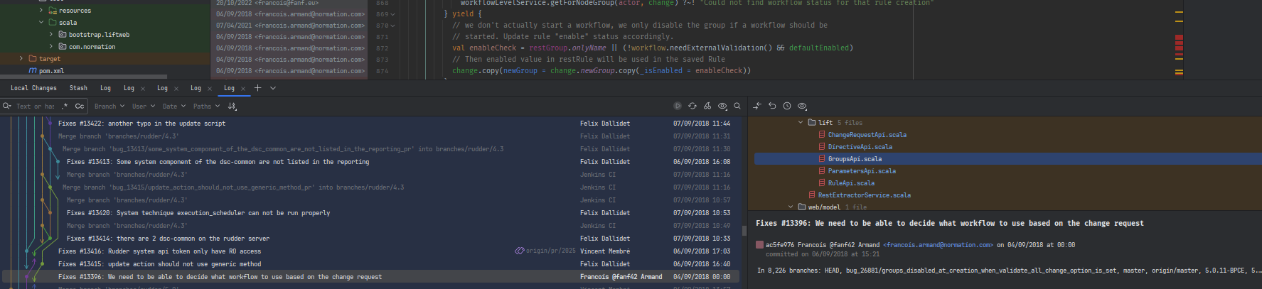Collapse the web/model folder in changes tree
1262x289 pixels.
click(x=791, y=207)
